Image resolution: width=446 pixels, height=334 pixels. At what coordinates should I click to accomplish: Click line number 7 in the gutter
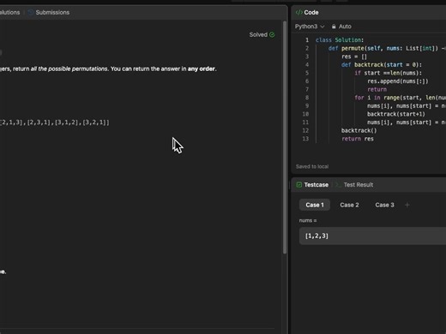pyautogui.click(x=307, y=90)
